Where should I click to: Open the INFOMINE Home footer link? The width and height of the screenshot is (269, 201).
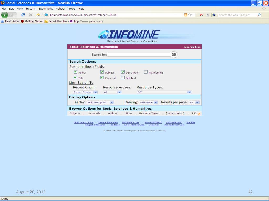(131, 122)
